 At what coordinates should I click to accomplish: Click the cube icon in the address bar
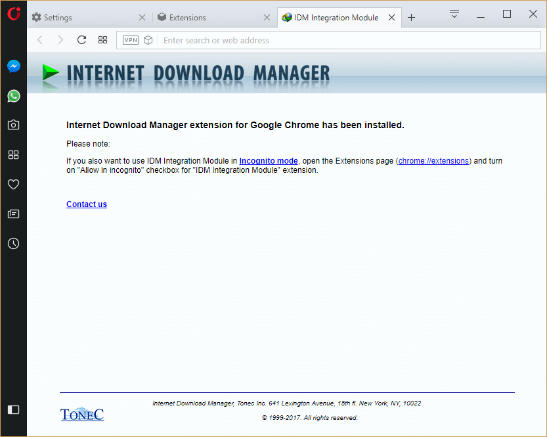click(x=148, y=40)
